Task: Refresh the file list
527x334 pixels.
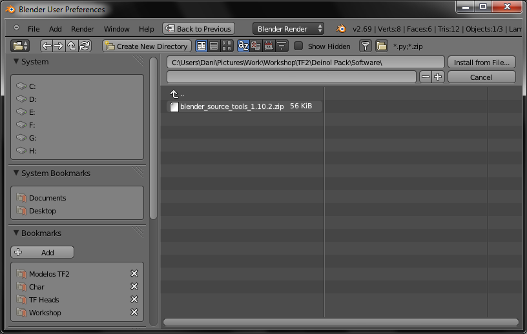Action: tap(85, 46)
